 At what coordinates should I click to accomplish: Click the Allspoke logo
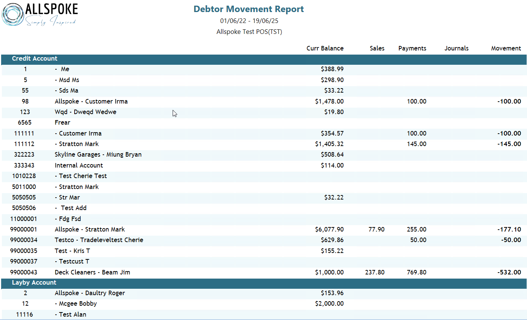40,14
